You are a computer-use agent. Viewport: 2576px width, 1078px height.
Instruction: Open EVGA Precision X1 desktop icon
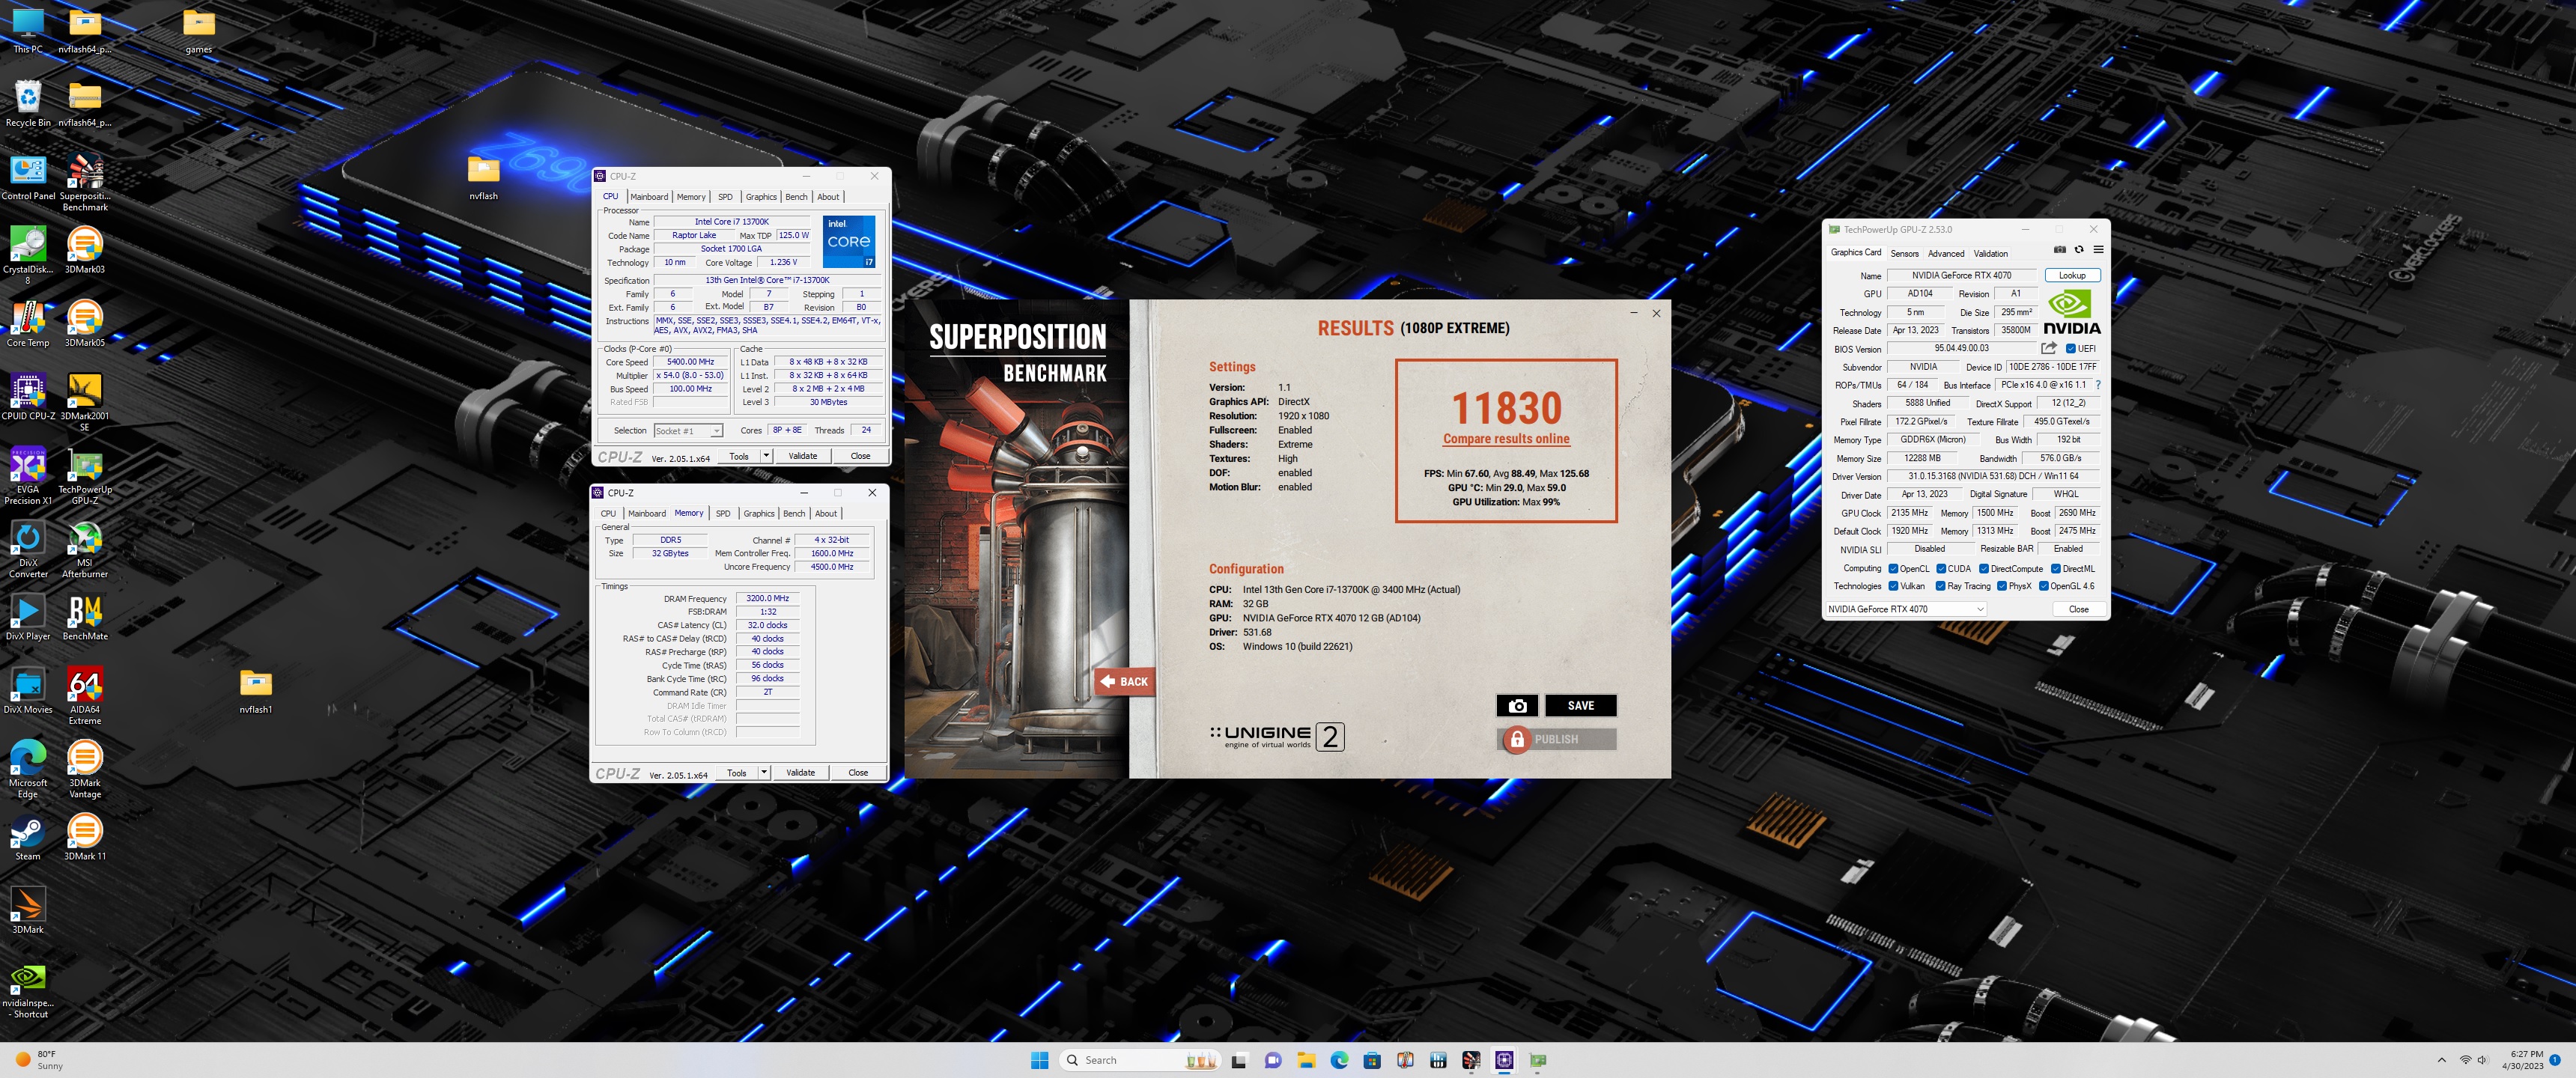28,476
